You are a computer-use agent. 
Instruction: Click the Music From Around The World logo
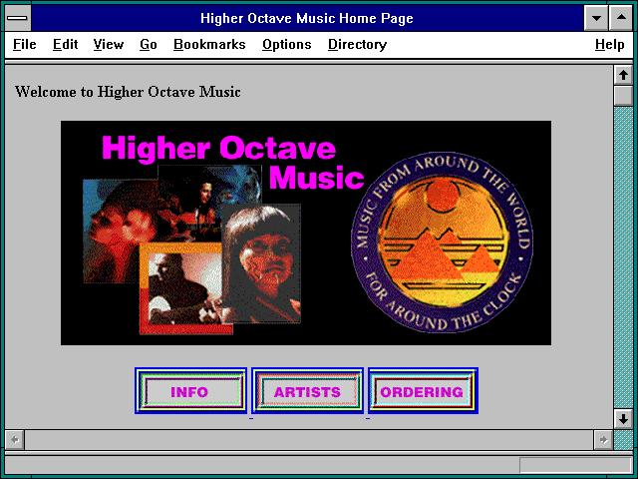coord(443,242)
